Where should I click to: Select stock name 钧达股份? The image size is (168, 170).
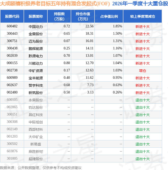point(35,108)
